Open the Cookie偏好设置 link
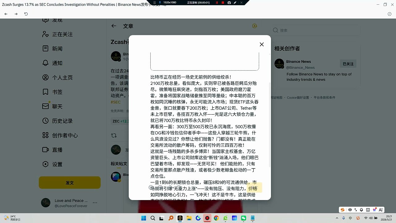 298,98
